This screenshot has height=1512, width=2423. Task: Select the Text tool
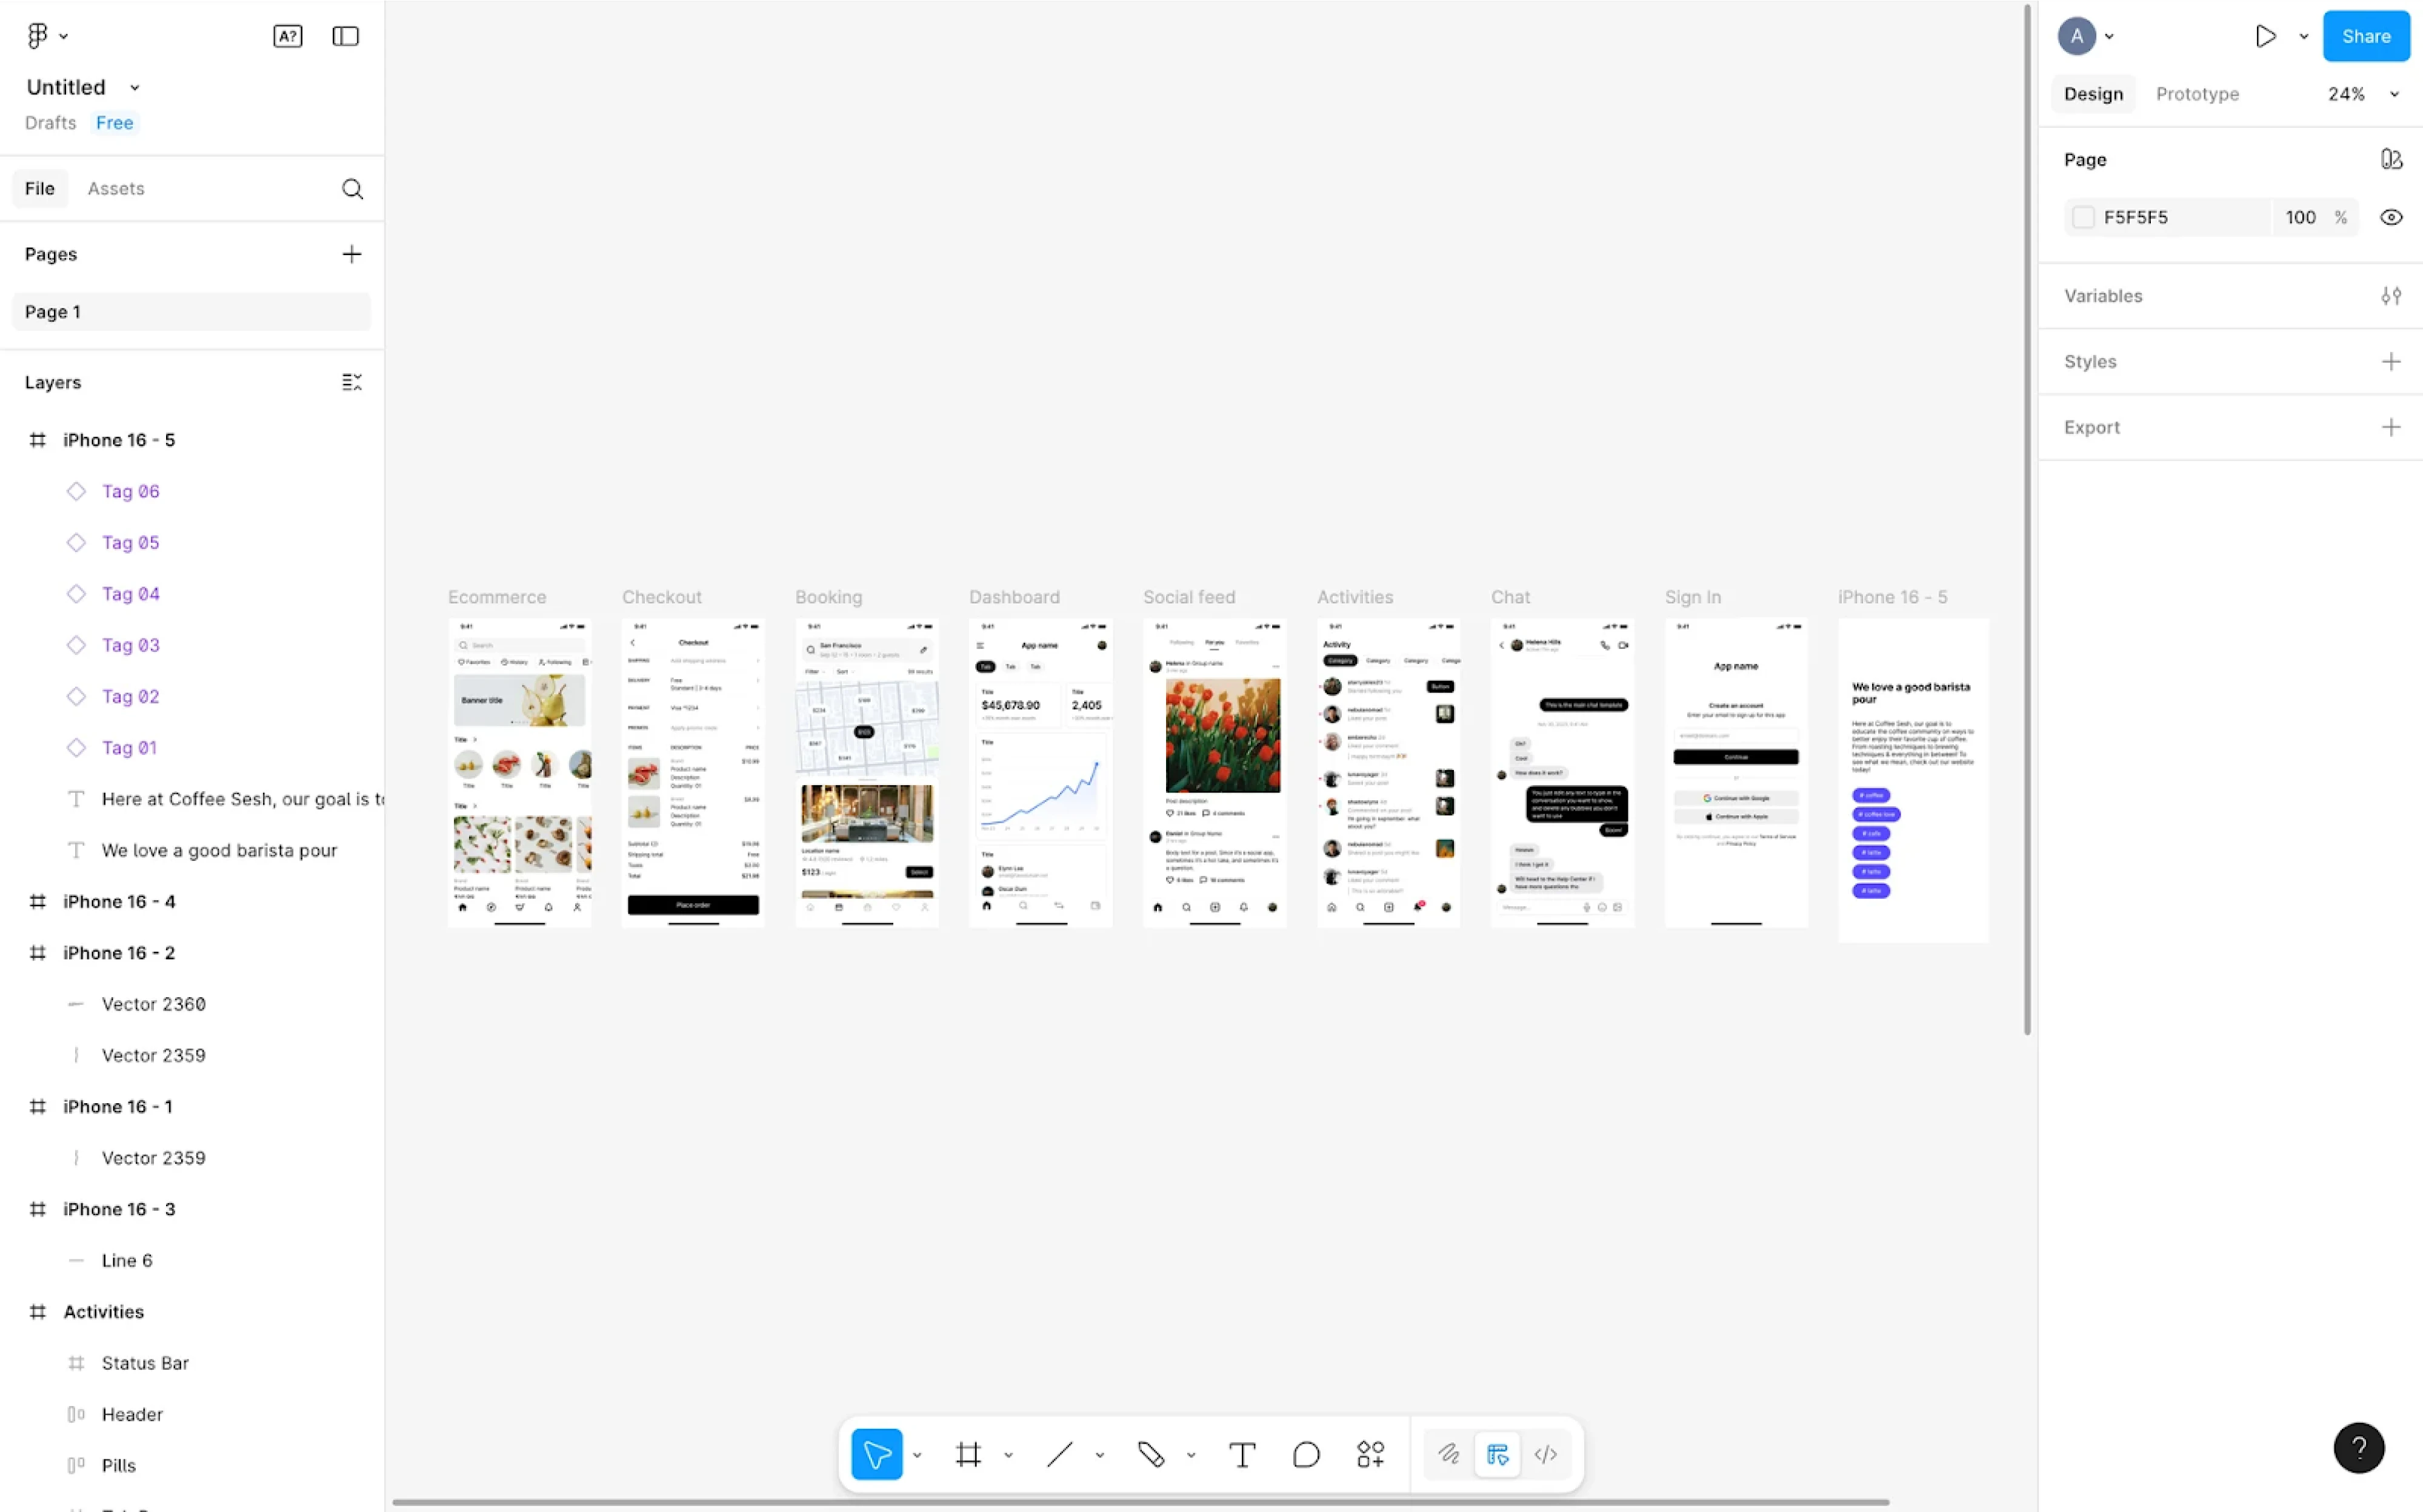tap(1242, 1454)
